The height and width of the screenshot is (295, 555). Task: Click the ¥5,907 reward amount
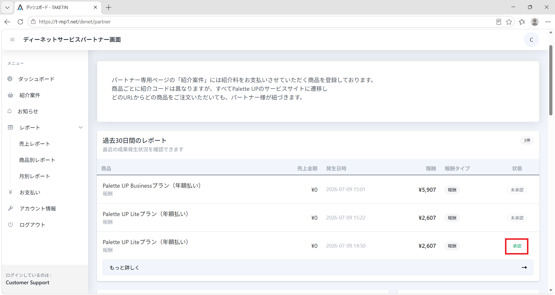[427, 190]
